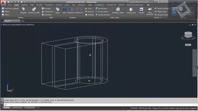Image resolution: width=198 pixels, height=111 pixels.
Task: Toggle the ribbon display state button
Action: click(x=148, y=5)
